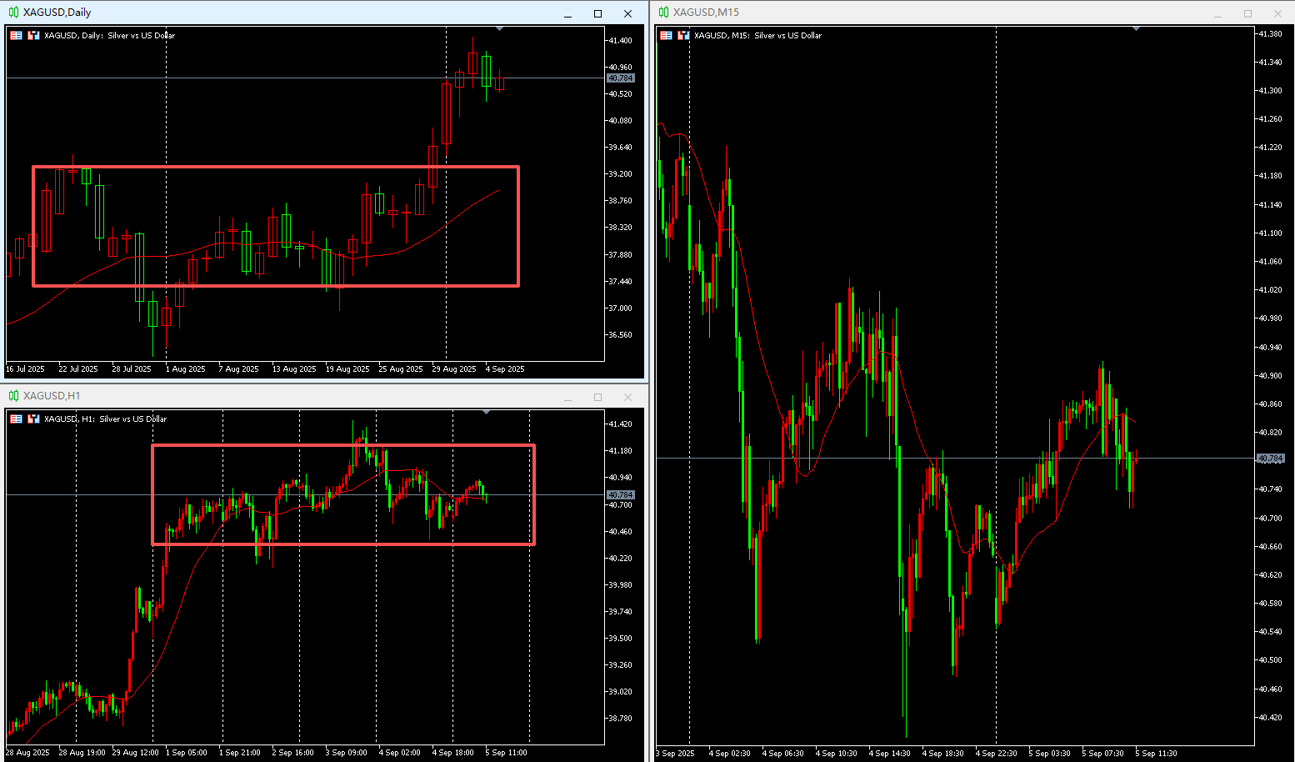Open the XAGUSD,M15 window's candlestick system-menu icon
The image size is (1295, 762).
pos(663,13)
